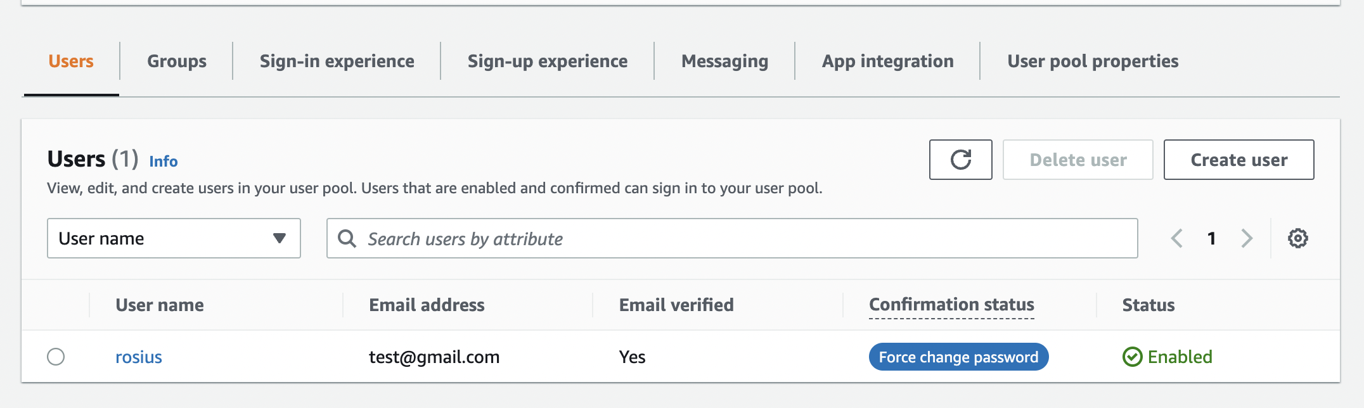This screenshot has height=408, width=1364.
Task: Click the Delete user button
Action: tap(1078, 160)
